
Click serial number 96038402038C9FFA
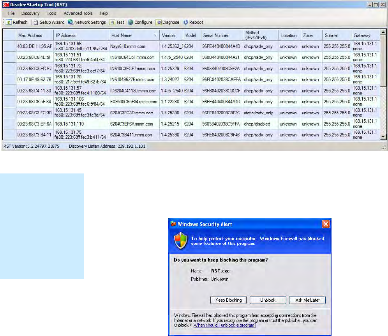pos(221,124)
